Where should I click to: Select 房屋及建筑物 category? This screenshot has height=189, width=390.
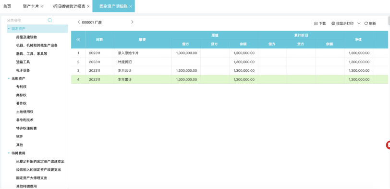pyautogui.click(x=26, y=37)
